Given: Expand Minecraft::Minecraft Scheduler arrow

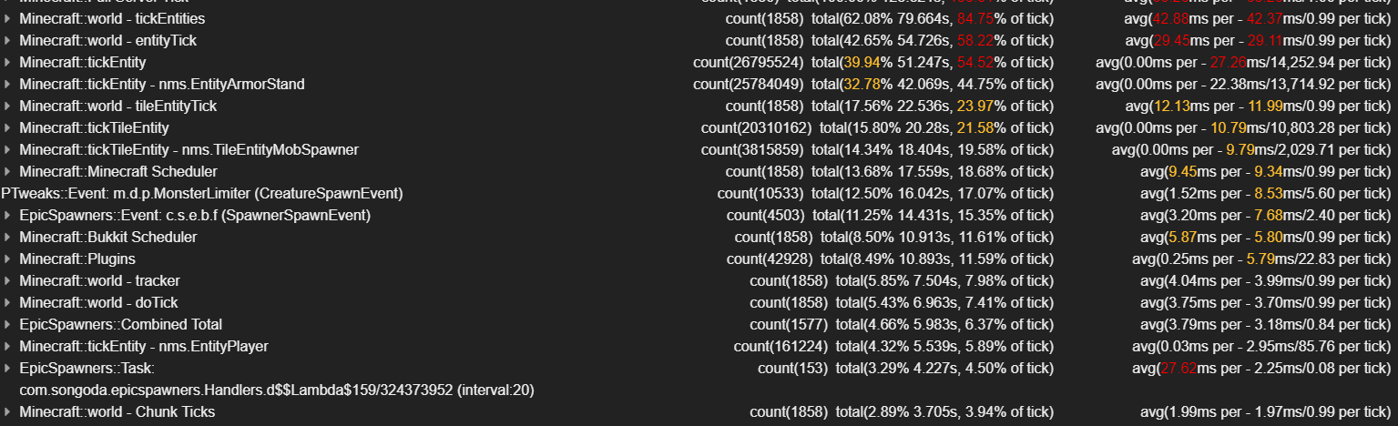Looking at the screenshot, I should pyautogui.click(x=7, y=171).
